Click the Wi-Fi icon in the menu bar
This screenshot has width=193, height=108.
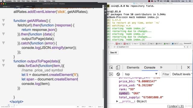pyautogui.click(x=158, y=1)
